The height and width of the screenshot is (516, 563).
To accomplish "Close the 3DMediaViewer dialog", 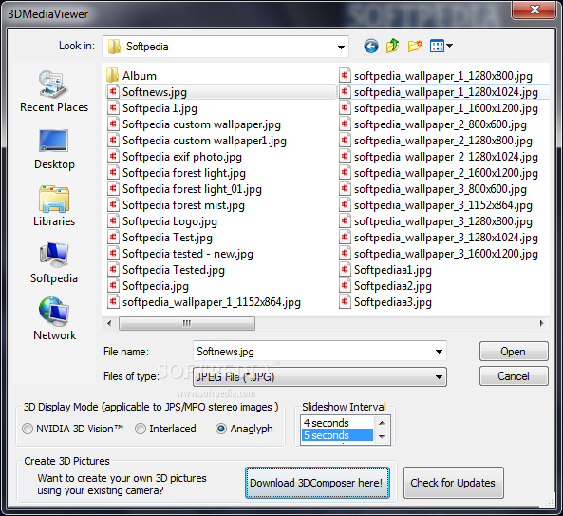I will point(535,10).
